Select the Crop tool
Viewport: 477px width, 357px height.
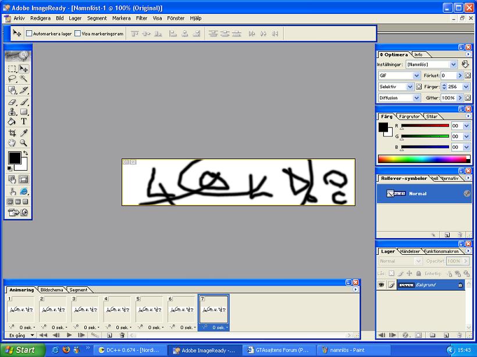(x=12, y=133)
